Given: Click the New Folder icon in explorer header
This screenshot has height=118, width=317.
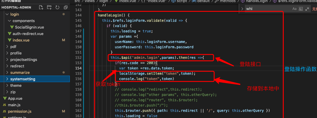Looking at the screenshot, I should point(49,7).
